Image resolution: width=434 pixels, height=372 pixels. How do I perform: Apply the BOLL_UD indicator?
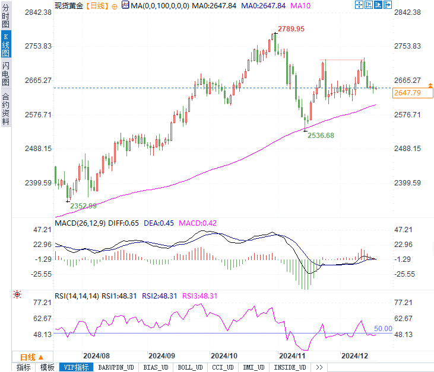click(x=190, y=367)
